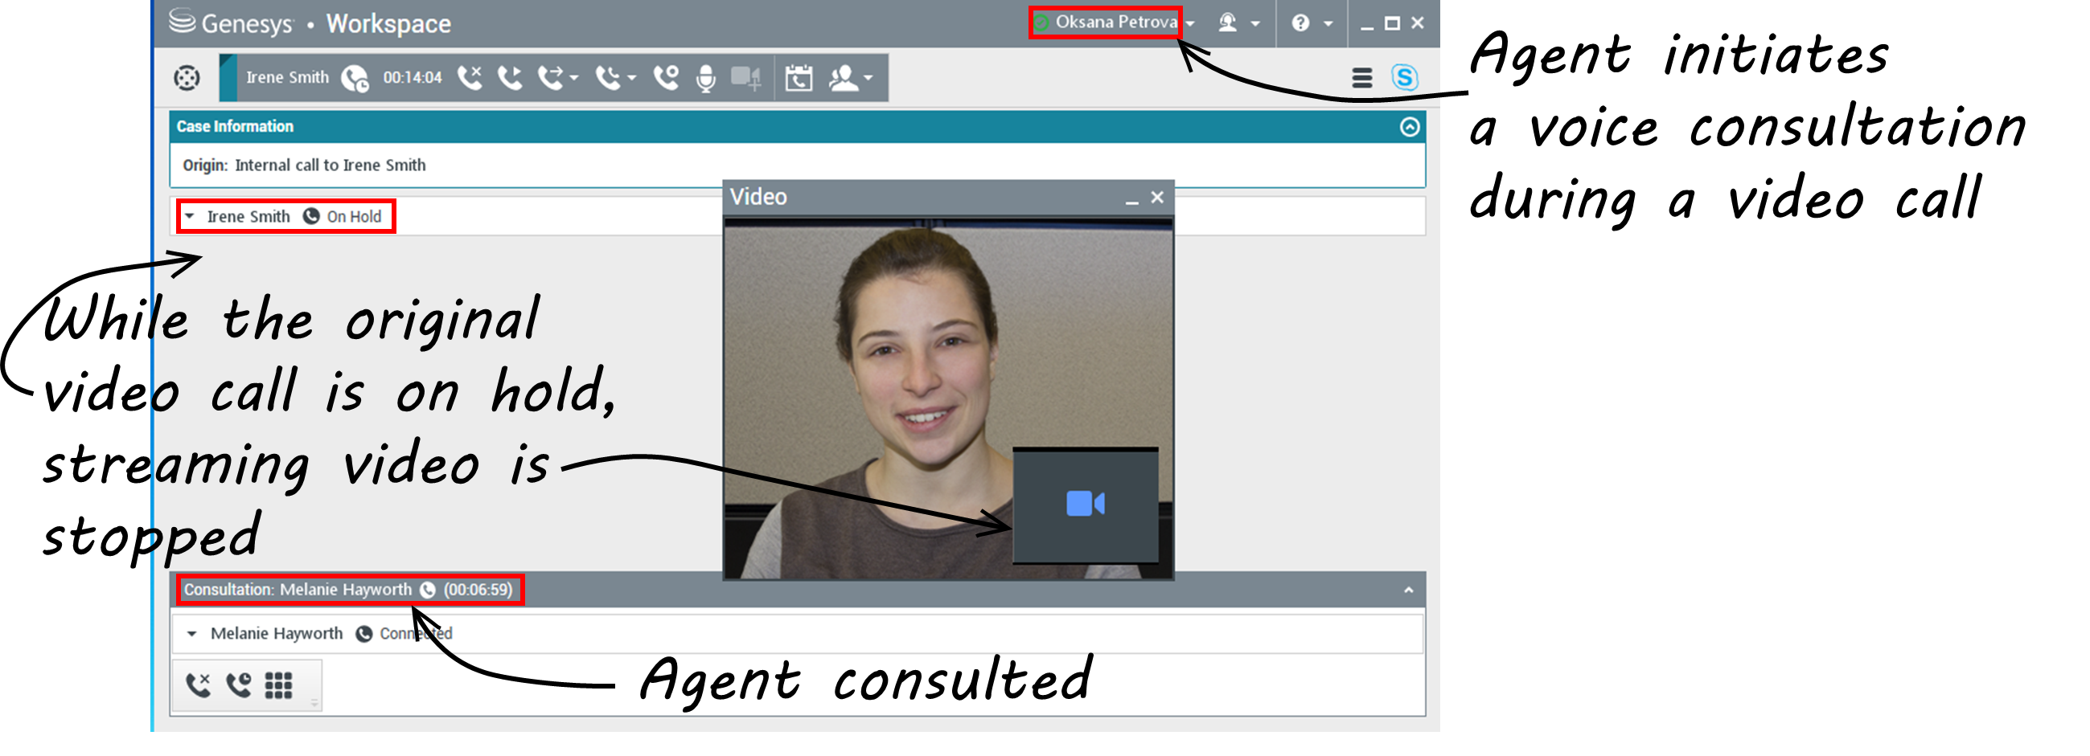
Task: End the consultation call with Melanie Hayworth
Action: click(198, 685)
